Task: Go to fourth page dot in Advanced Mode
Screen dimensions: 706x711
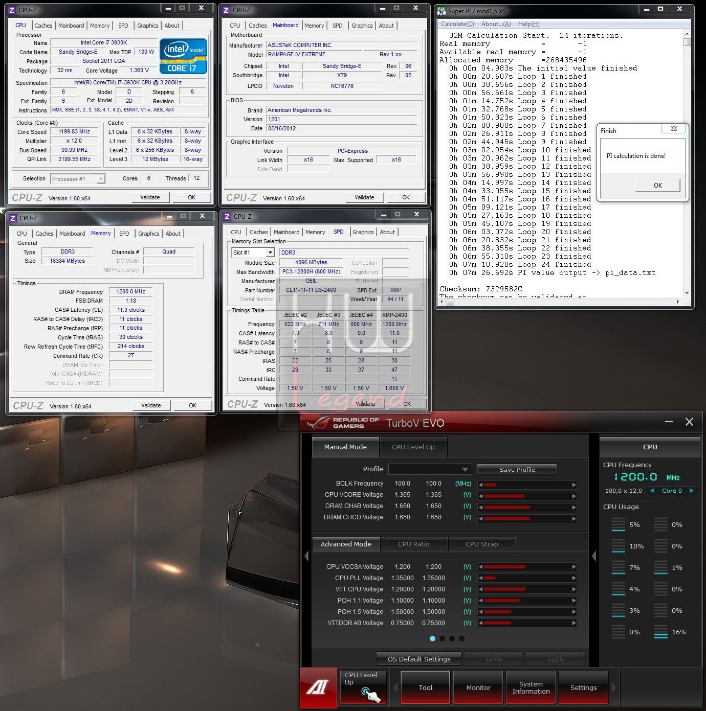Action: tap(462, 638)
